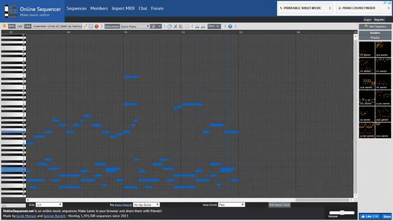Screen dimensions: 393x221
Task: Open the Auto Scroll Fast dropdown
Action: (x=231, y=204)
